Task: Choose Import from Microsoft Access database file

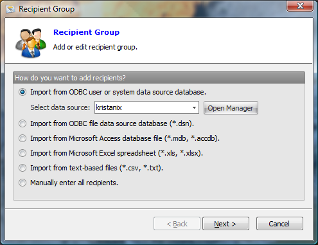Action: pyautogui.click(x=22, y=138)
